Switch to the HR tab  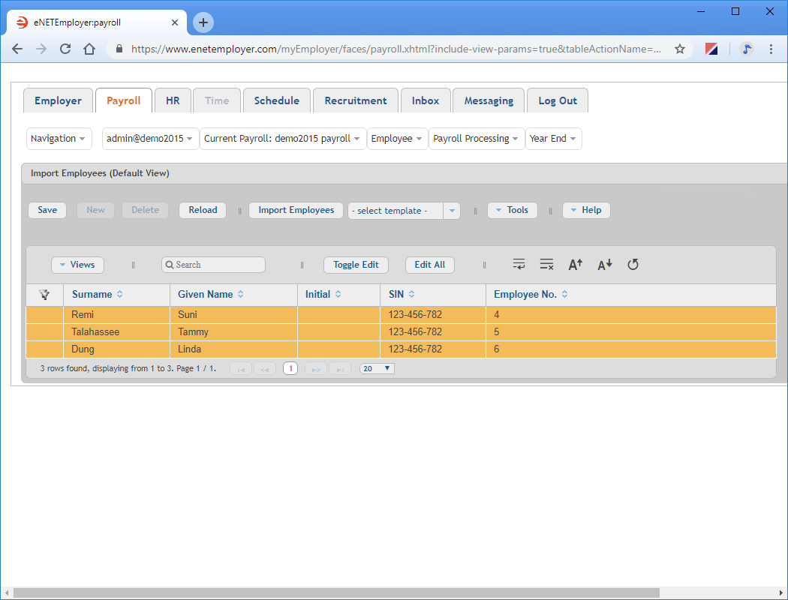pyautogui.click(x=173, y=100)
